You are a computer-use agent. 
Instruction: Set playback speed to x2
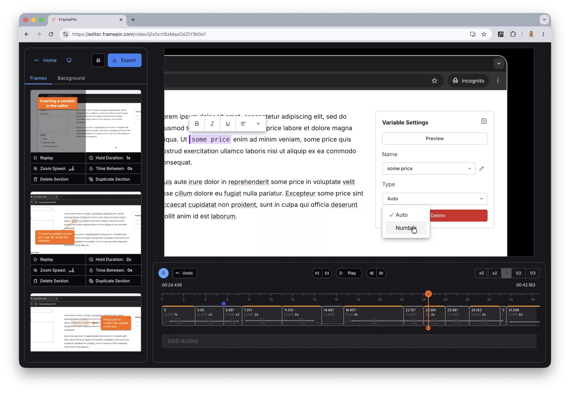[494, 273]
